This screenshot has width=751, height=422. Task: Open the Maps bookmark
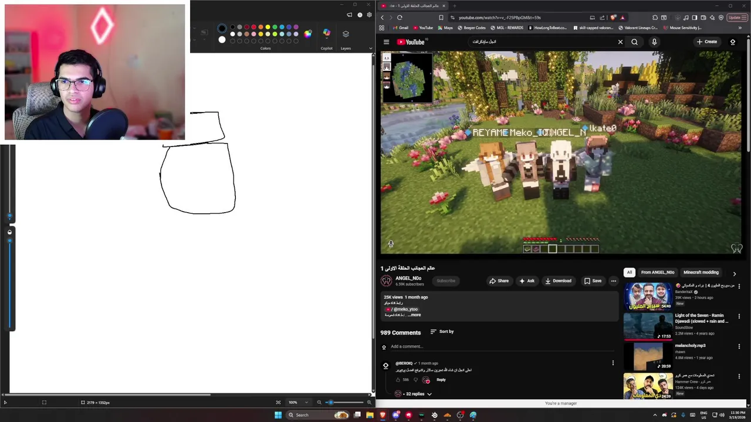pos(445,28)
